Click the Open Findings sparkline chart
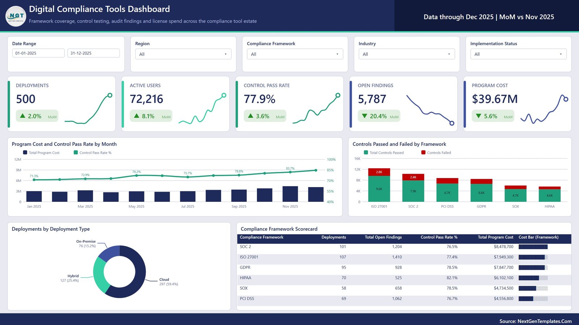This screenshot has height=325, width=579. click(430, 110)
